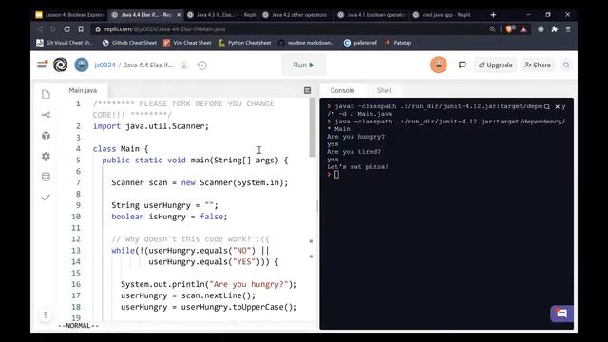Toggle the editor layout icon
Image resolution: width=608 pixels, height=342 pixels.
click(x=307, y=90)
